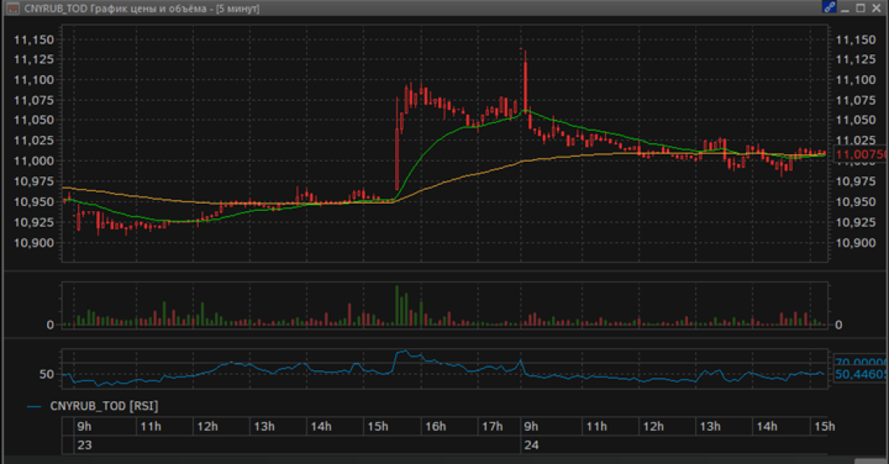Click the RSI level label 70,0000
This screenshot has width=889, height=464.
pyautogui.click(x=862, y=362)
